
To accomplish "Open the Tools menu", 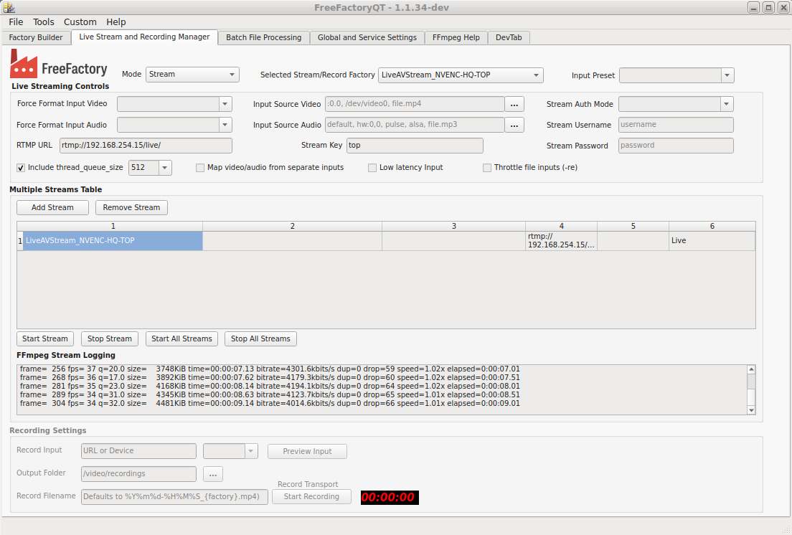I will (44, 22).
